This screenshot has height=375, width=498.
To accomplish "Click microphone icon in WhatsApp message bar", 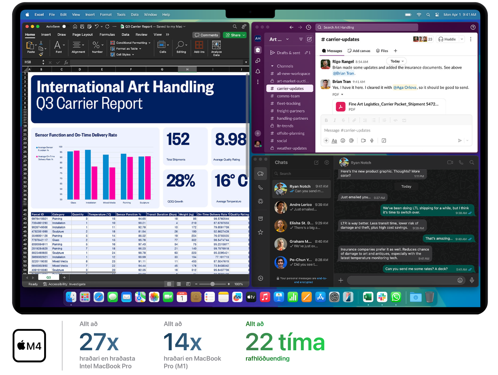I will coord(472,280).
